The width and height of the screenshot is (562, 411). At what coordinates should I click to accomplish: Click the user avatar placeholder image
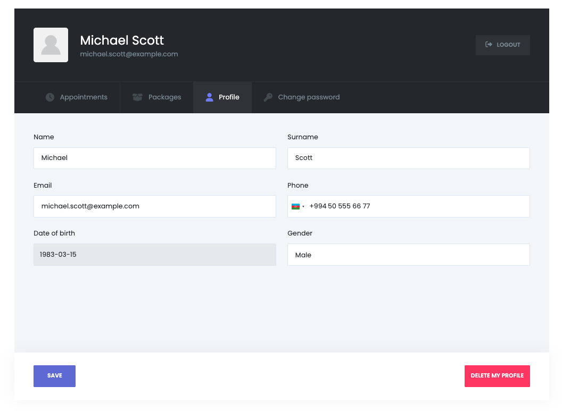point(51,45)
